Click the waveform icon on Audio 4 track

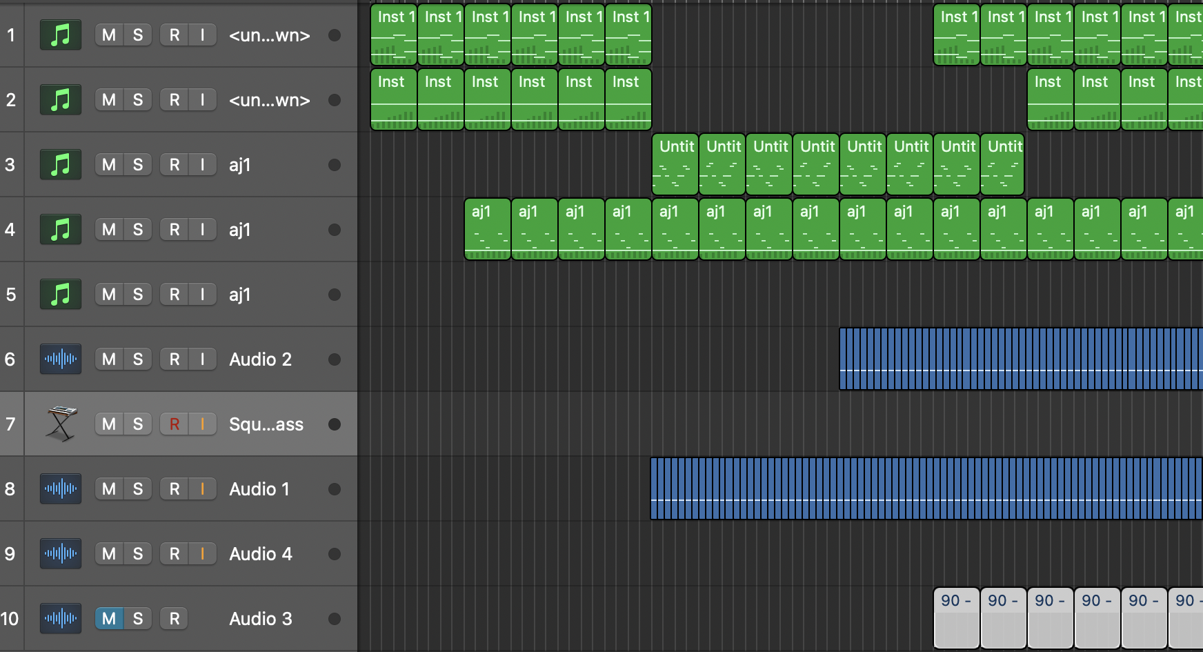click(x=61, y=554)
